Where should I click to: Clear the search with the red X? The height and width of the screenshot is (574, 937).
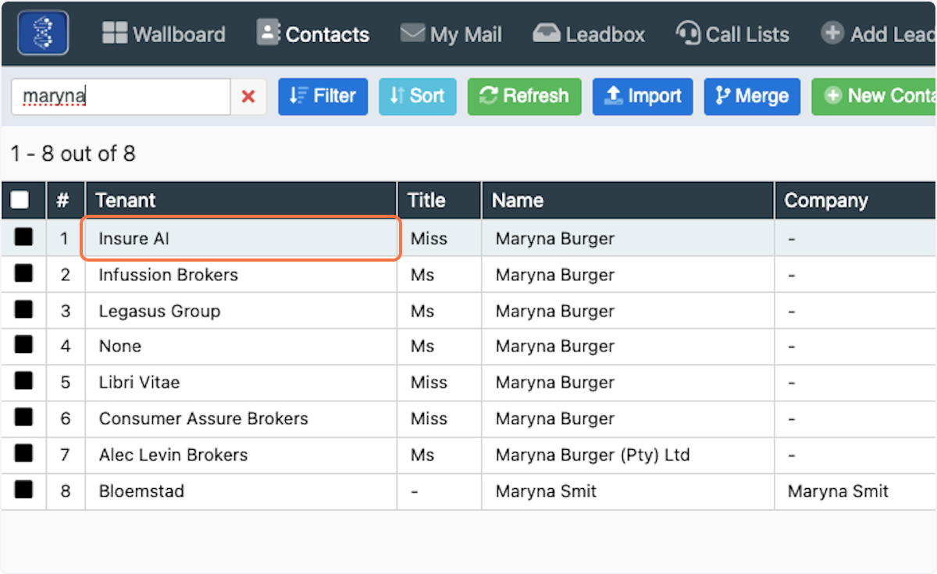(x=248, y=97)
